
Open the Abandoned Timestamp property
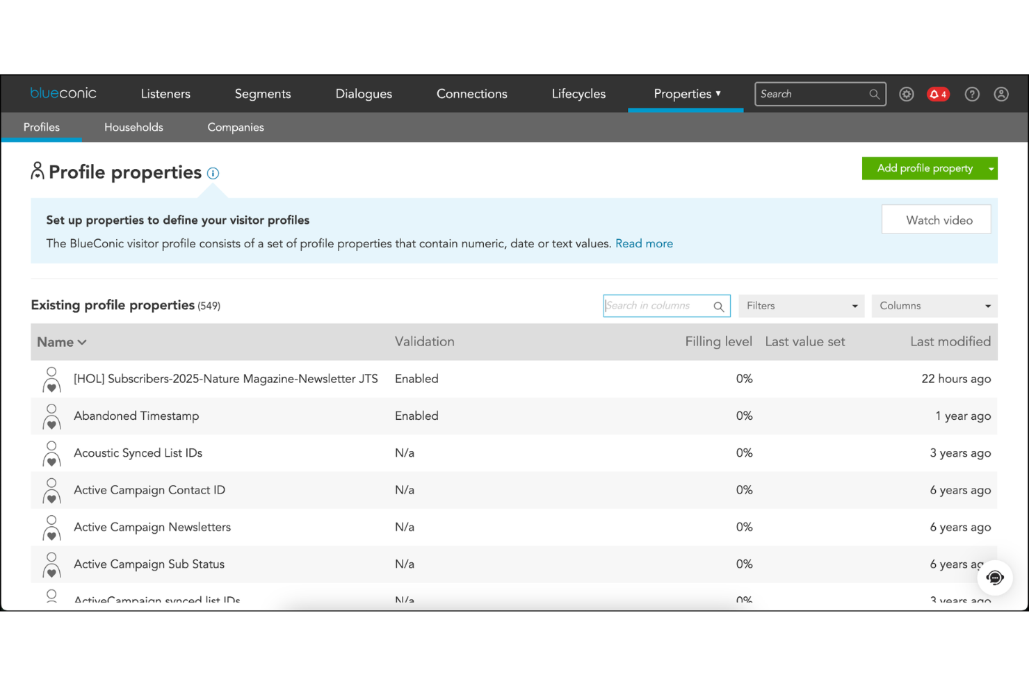pos(136,416)
